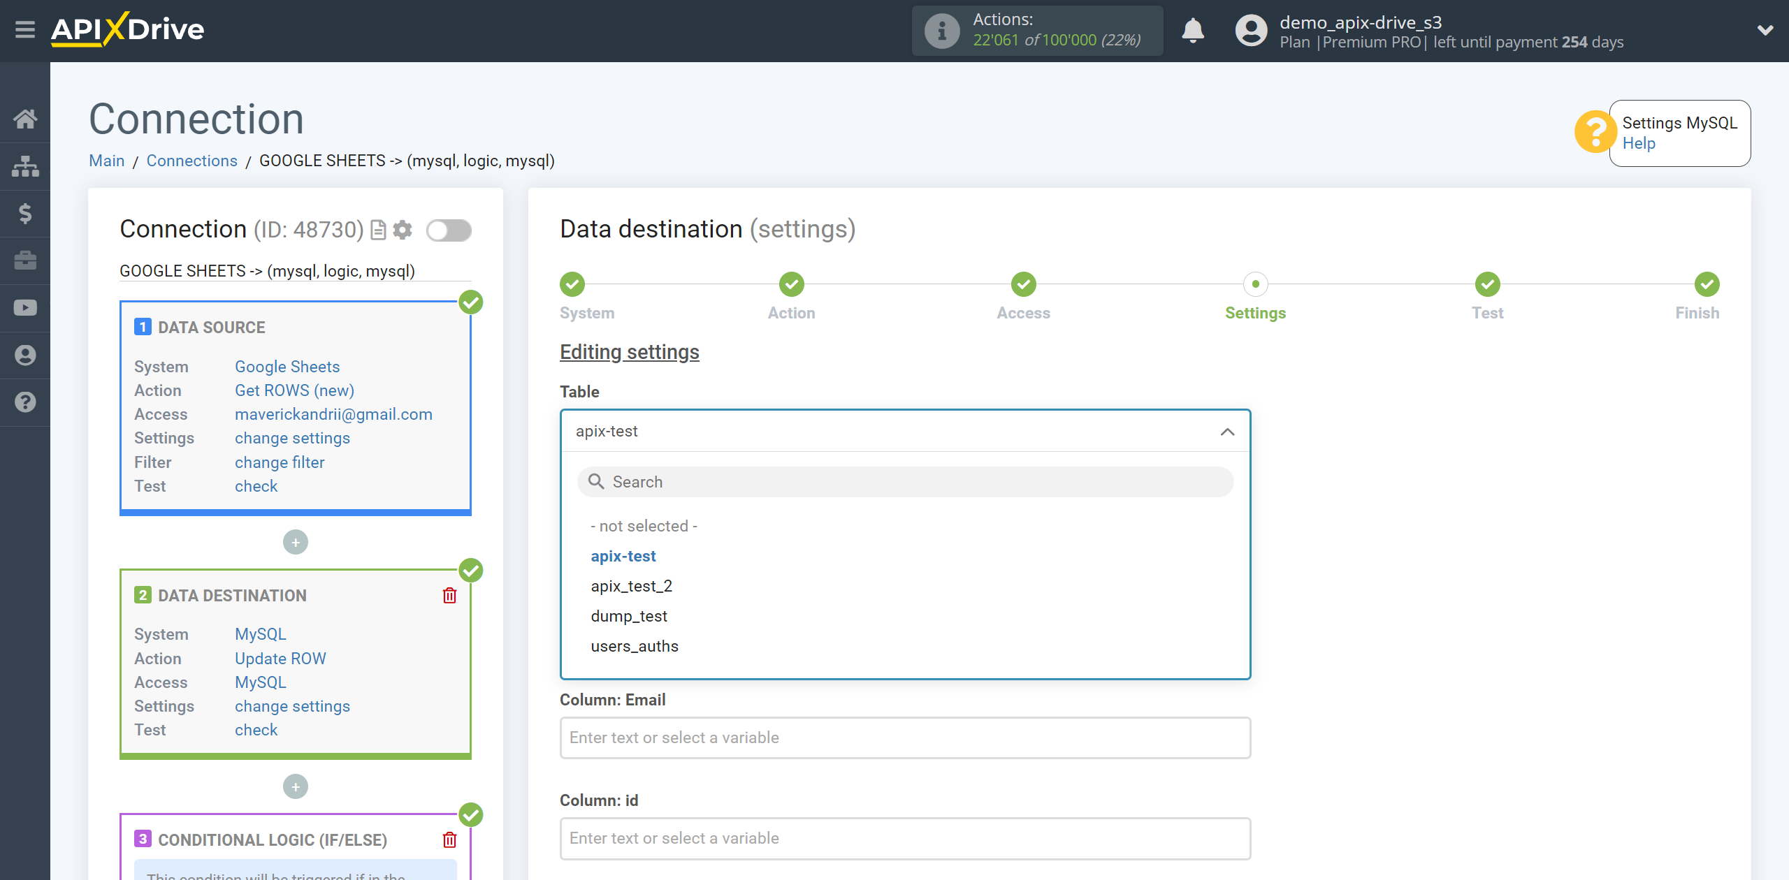Screen dimensions: 1789x880
Task: Click change settings in Data Destination
Action: [x=292, y=706]
